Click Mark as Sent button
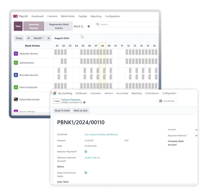 tap(80, 110)
